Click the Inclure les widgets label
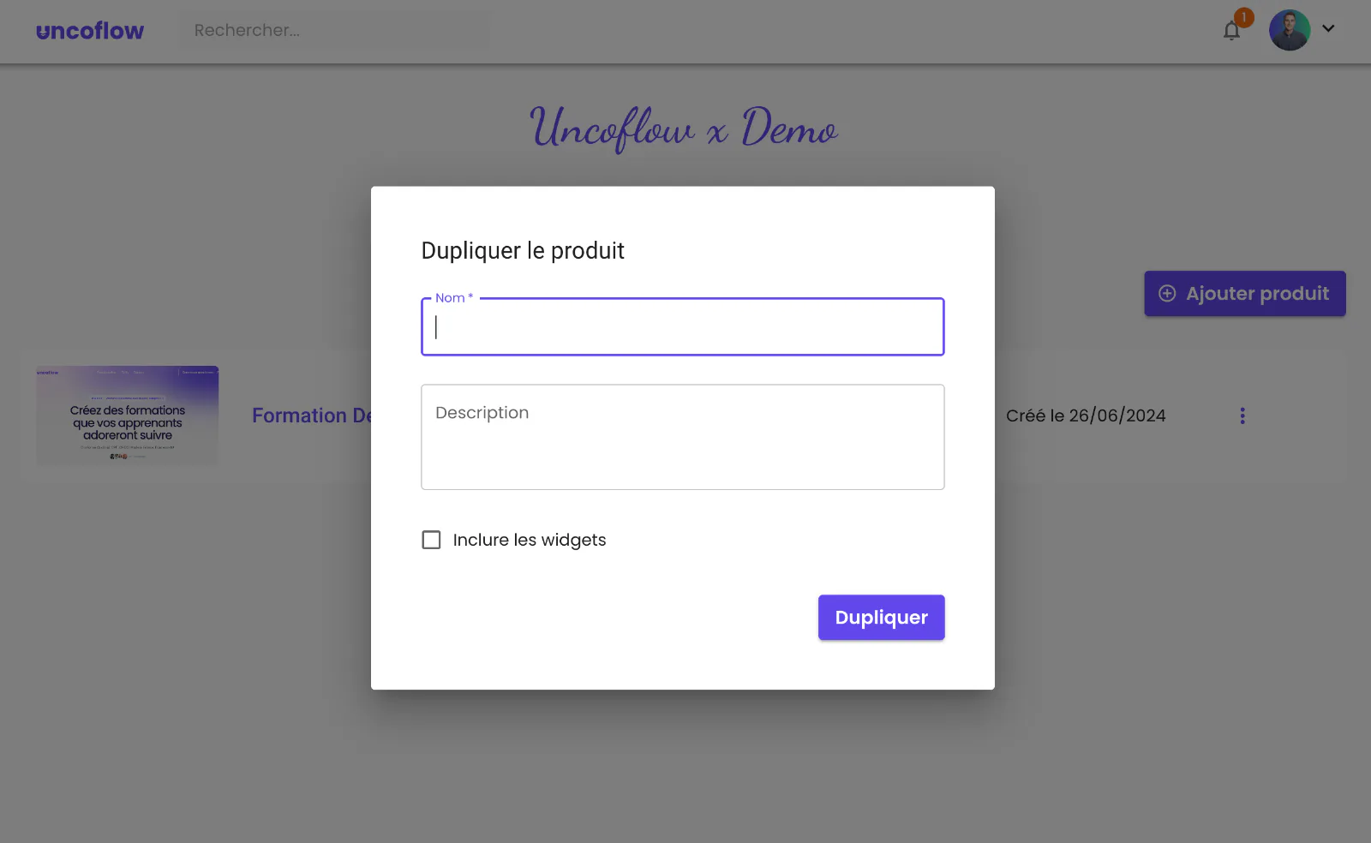This screenshot has width=1371, height=843. [530, 540]
